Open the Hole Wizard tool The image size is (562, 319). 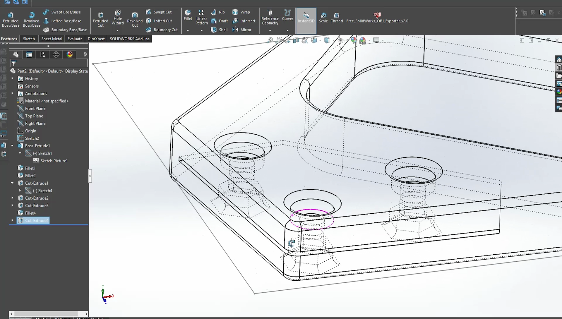tap(117, 17)
